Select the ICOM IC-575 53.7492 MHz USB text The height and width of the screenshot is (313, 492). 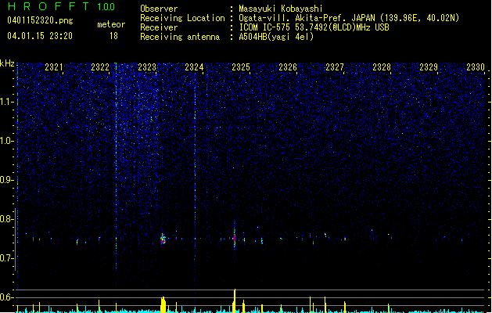tap(314, 27)
